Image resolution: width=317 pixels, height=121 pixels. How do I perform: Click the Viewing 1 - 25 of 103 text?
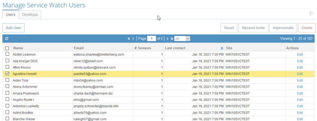(x=296, y=38)
